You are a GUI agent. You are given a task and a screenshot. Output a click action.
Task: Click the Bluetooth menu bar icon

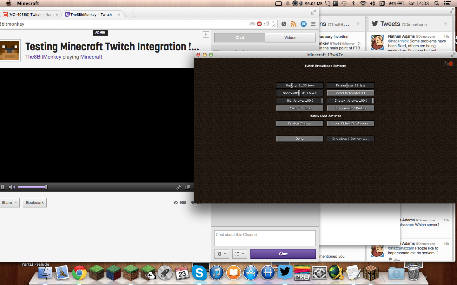tap(353, 3)
